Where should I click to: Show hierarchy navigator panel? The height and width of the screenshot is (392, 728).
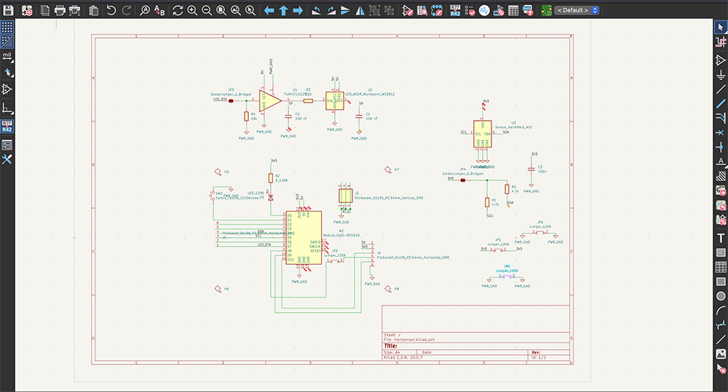[x=7, y=145]
